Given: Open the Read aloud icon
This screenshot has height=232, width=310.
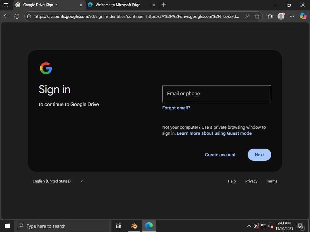Looking at the screenshot, I should 247,16.
